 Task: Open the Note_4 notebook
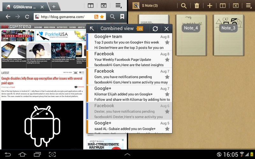pyautogui.click(x=191, y=35)
